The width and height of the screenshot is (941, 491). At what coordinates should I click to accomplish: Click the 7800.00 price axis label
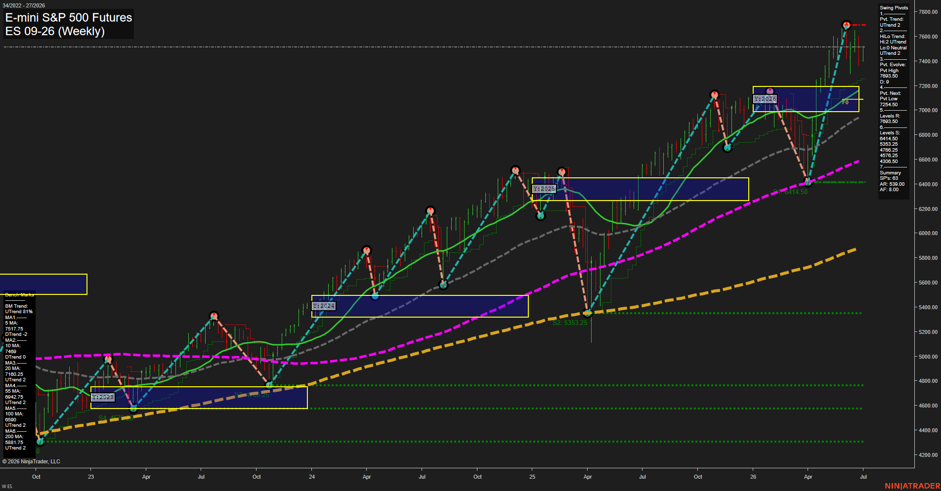928,12
